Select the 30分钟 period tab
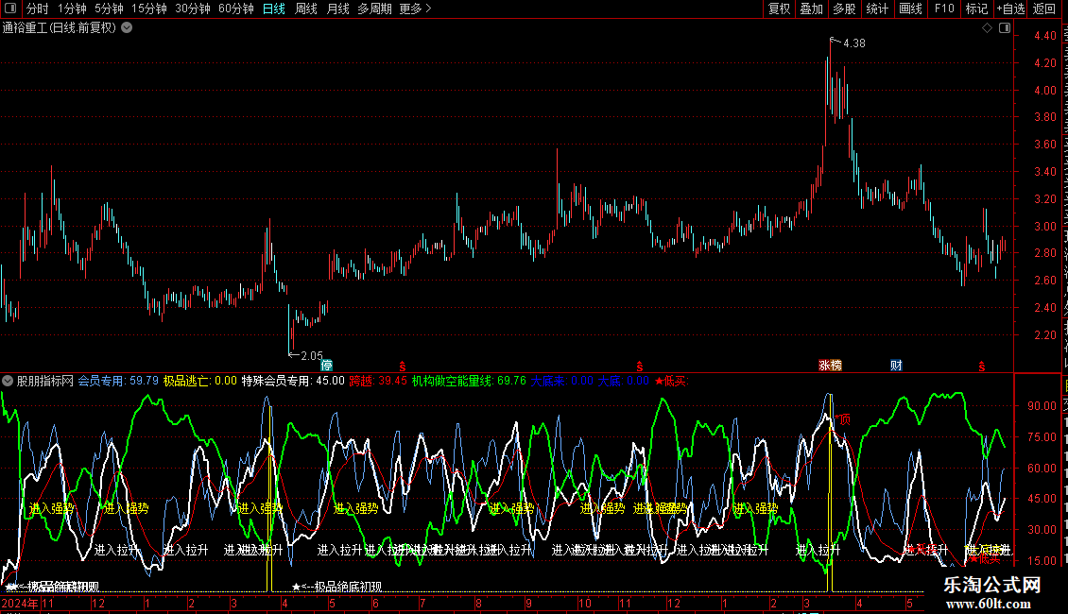1068x614 pixels. point(193,9)
